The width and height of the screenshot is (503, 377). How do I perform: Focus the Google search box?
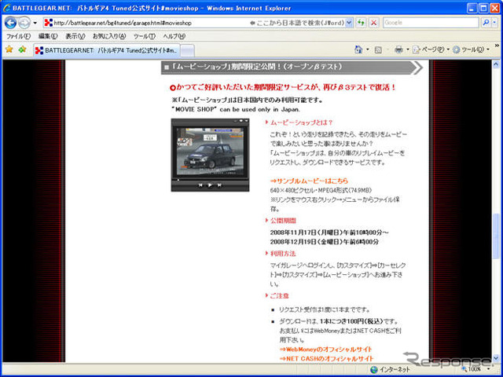point(430,23)
